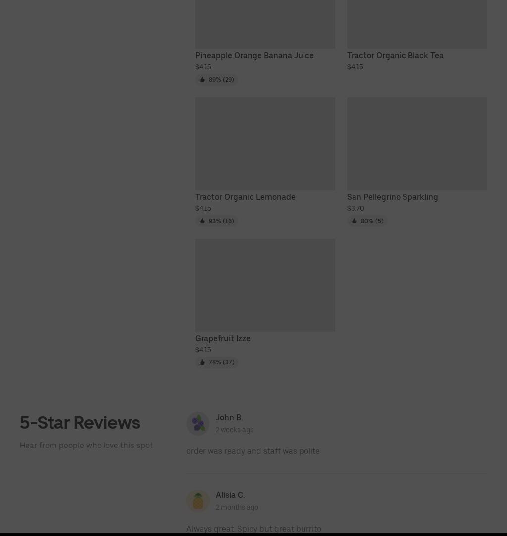Click the 93% (16) rating badge
The height and width of the screenshot is (536, 507).
tap(216, 221)
